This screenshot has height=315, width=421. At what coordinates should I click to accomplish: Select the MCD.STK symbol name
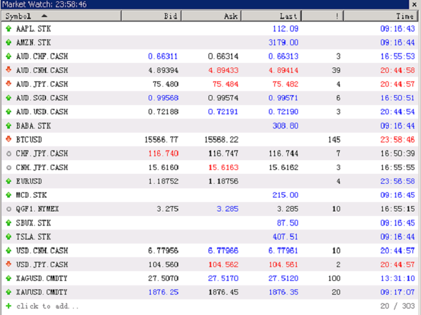click(x=32, y=195)
